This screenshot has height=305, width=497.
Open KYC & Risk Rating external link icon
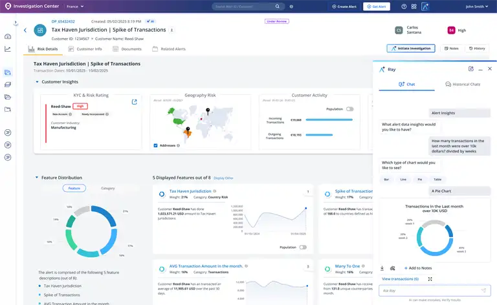pyautogui.click(x=135, y=102)
